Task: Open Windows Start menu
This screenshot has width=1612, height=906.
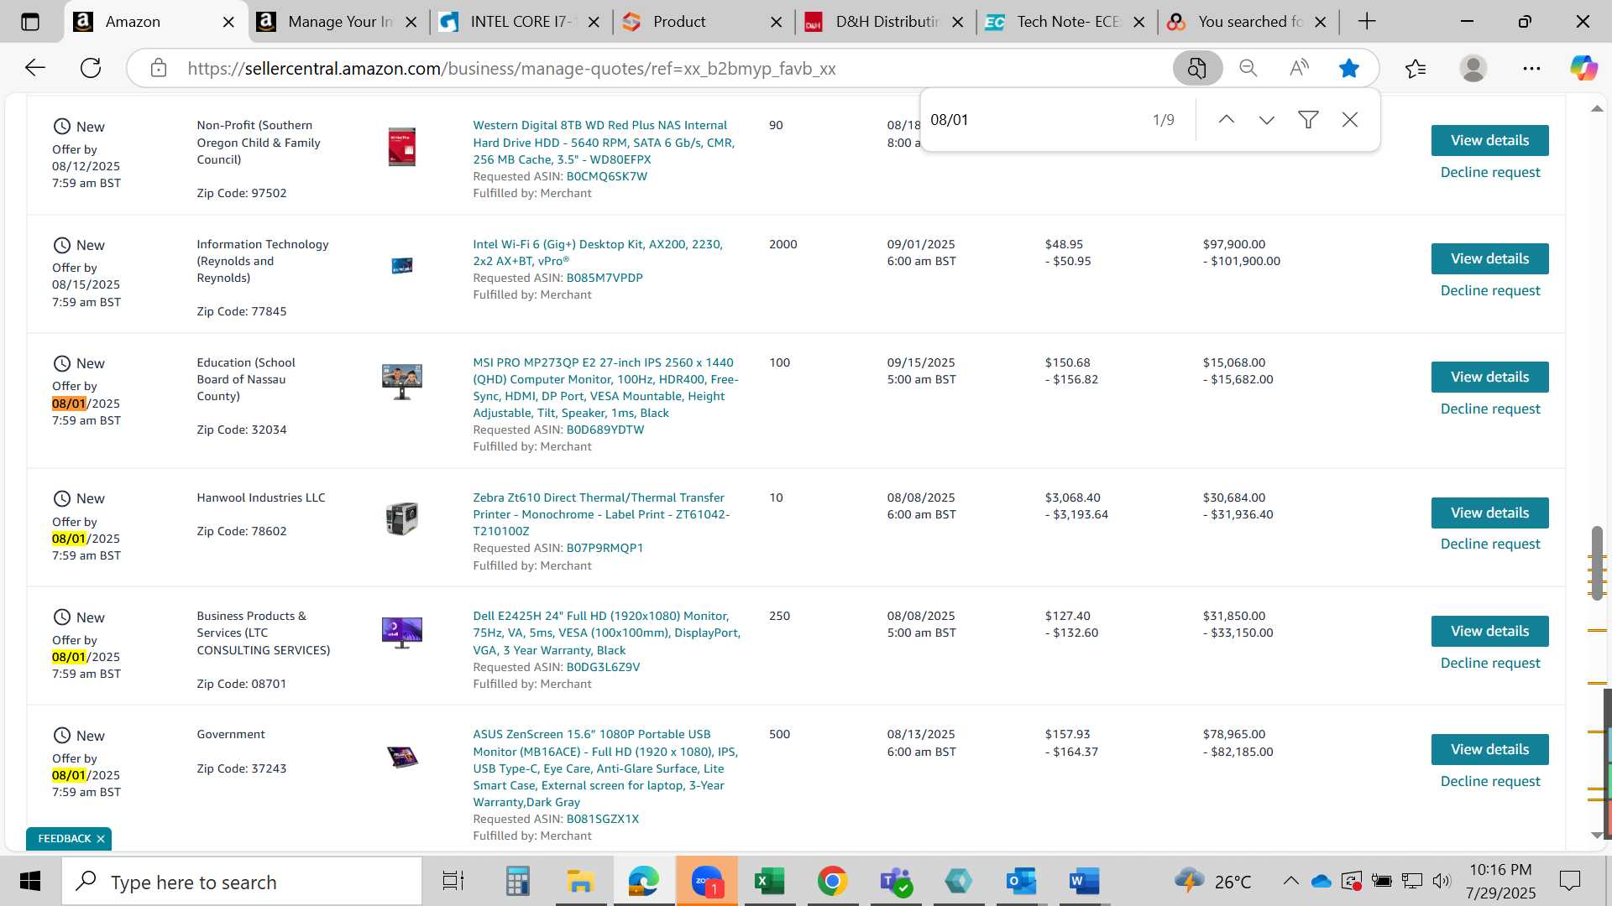Action: tap(30, 881)
